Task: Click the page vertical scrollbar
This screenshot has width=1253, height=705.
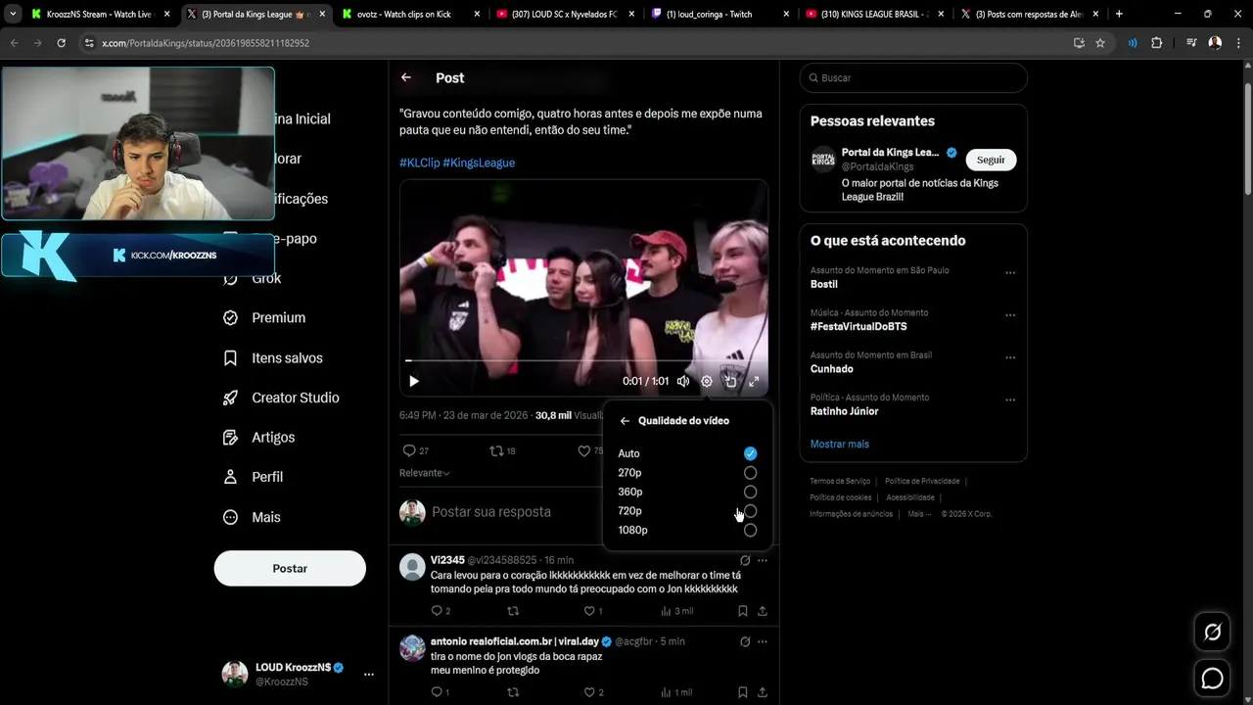Action: [x=1247, y=137]
